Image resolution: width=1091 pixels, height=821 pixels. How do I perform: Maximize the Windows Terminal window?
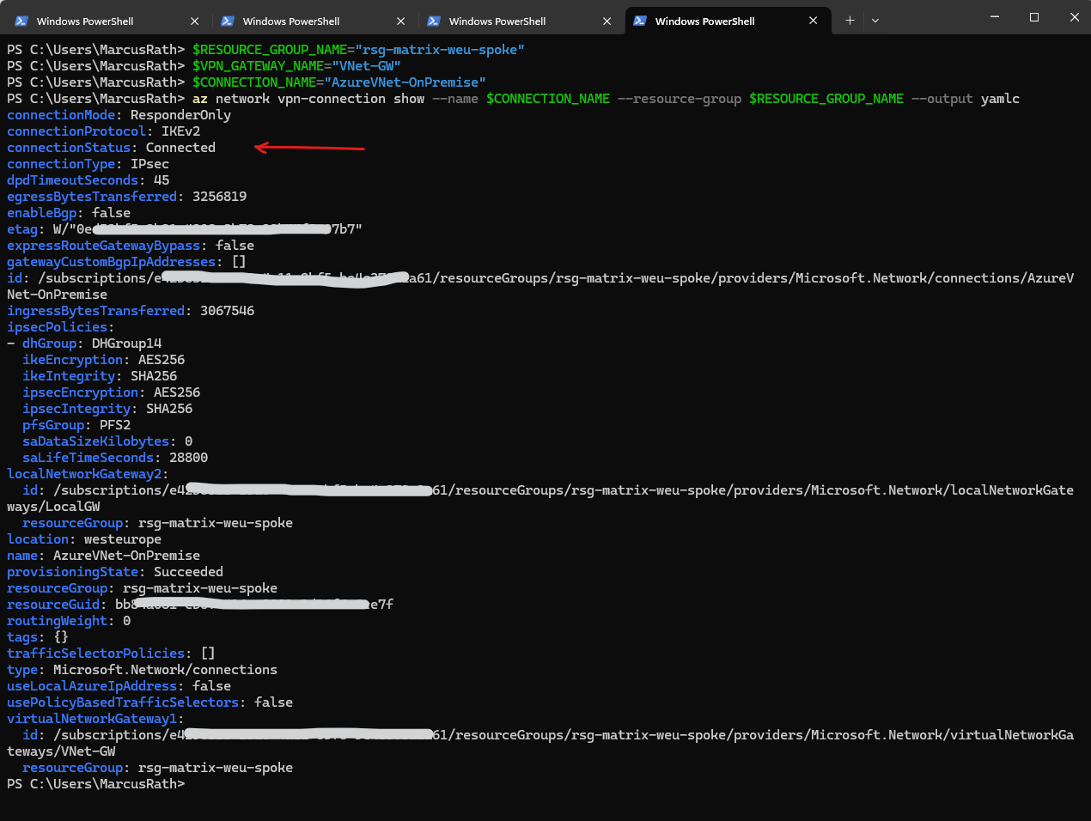[1034, 17]
